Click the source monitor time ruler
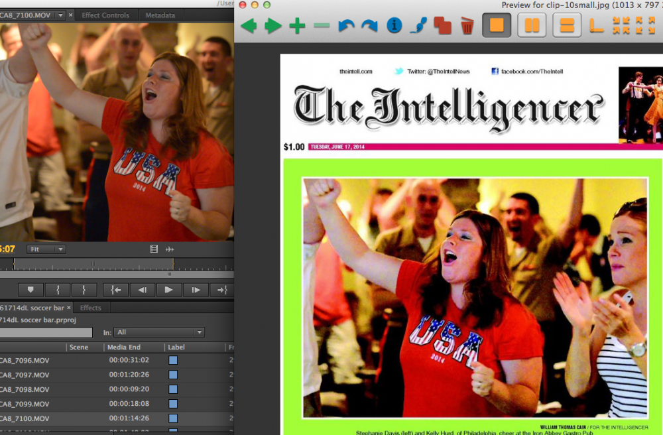This screenshot has height=435, width=663. pyautogui.click(x=117, y=264)
